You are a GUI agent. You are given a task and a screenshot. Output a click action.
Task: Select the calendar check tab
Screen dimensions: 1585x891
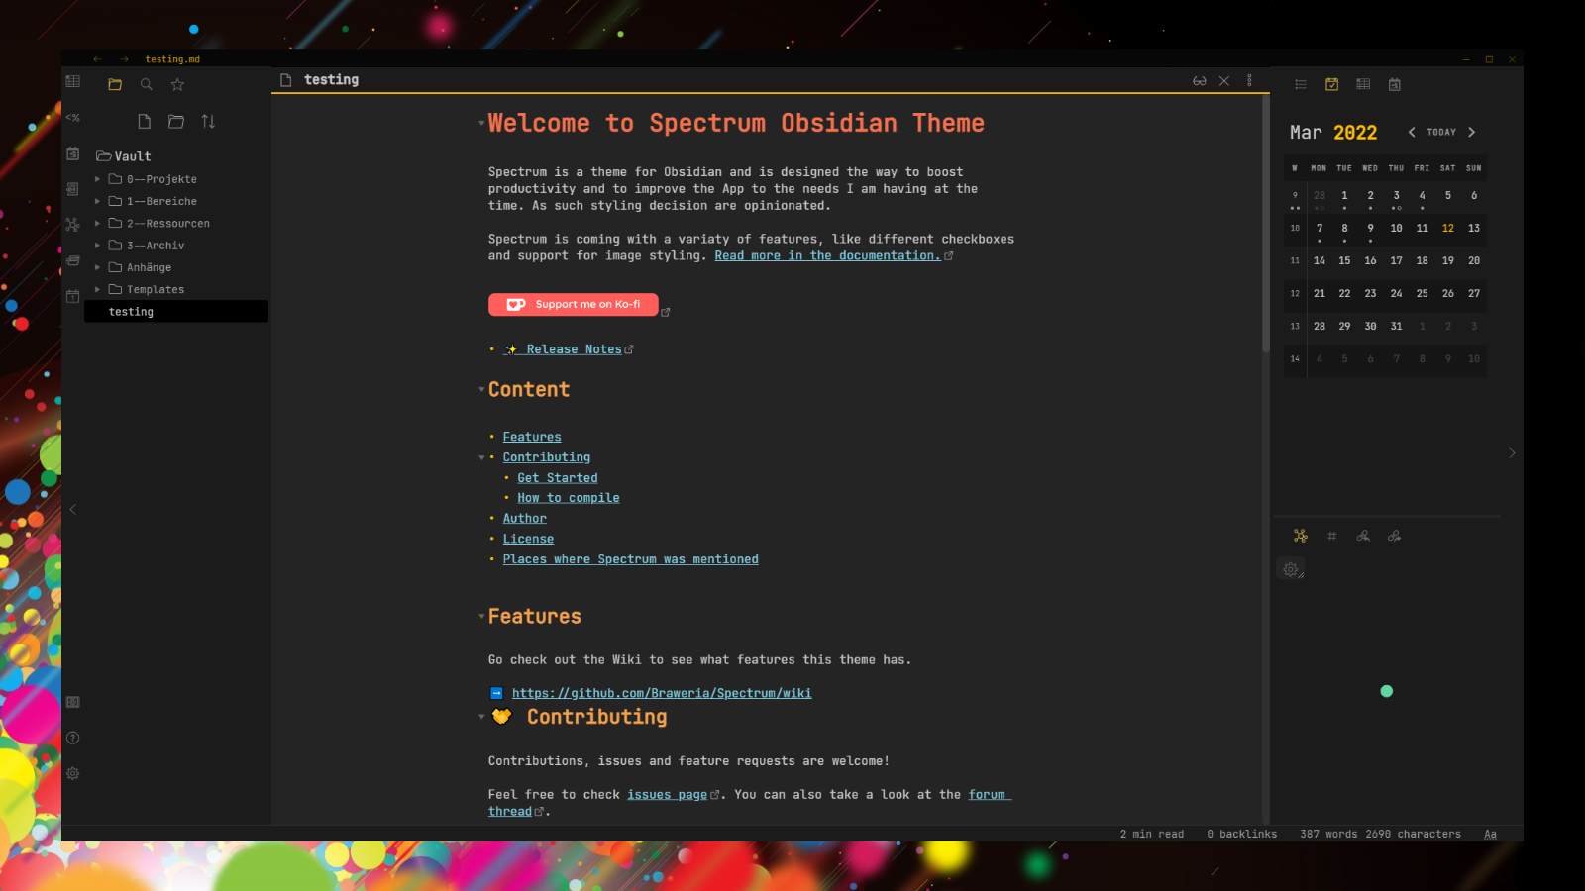click(1332, 85)
